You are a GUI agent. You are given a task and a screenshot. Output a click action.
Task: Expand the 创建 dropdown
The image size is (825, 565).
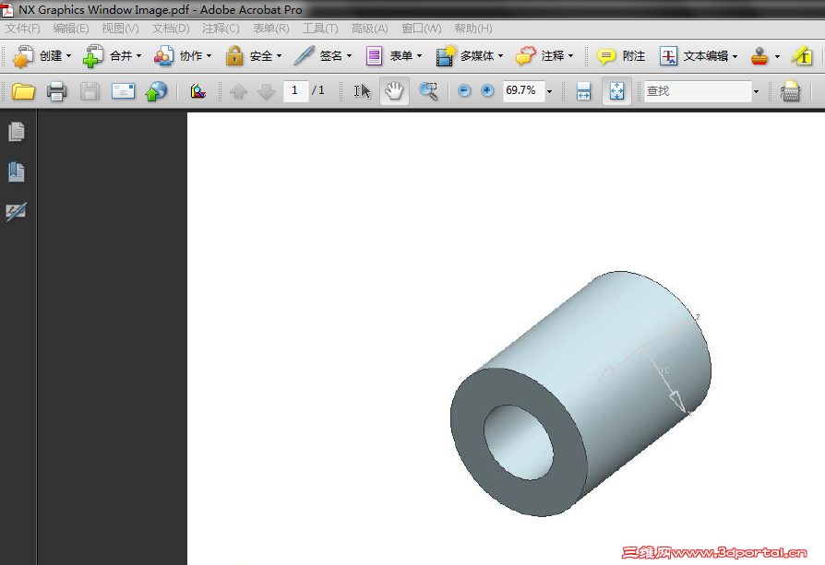[69, 56]
